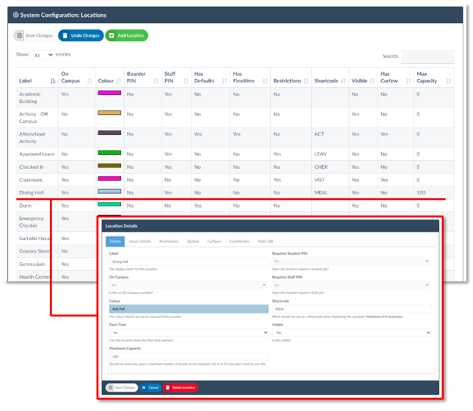
Task: Click the Colour field in Location Details
Action: pyautogui.click(x=189, y=309)
